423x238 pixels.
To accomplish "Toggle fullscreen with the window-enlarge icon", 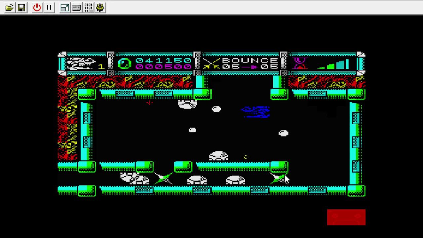I will 64,7.
